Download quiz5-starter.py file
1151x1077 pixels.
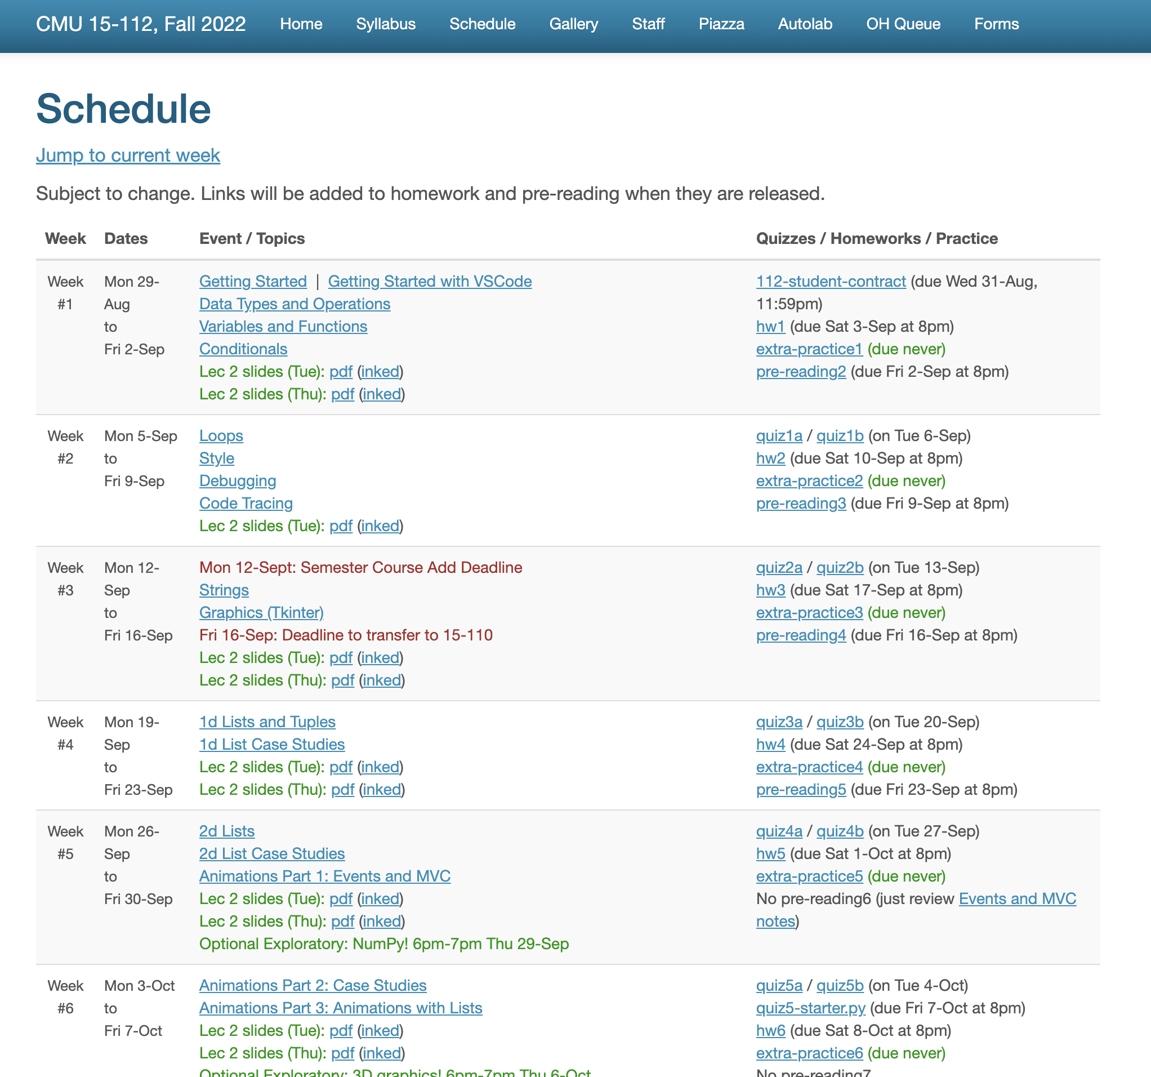coord(810,1008)
